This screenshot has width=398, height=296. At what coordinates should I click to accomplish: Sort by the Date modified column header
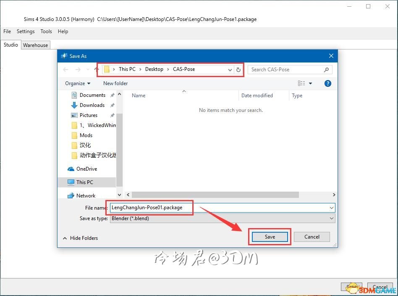pos(257,96)
